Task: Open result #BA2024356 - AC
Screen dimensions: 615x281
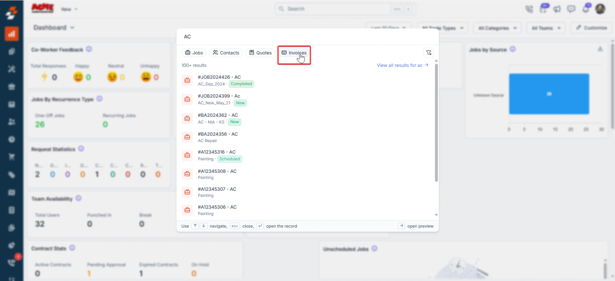Action: click(x=307, y=137)
